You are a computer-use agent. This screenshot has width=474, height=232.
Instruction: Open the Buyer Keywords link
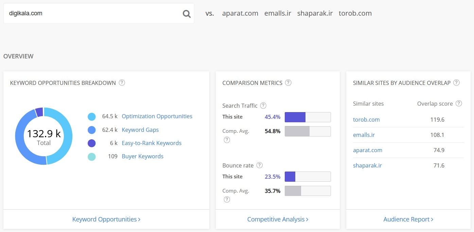click(x=143, y=156)
